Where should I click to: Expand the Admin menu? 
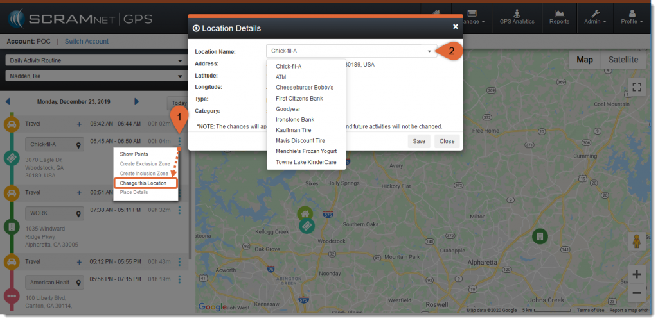pyautogui.click(x=595, y=17)
